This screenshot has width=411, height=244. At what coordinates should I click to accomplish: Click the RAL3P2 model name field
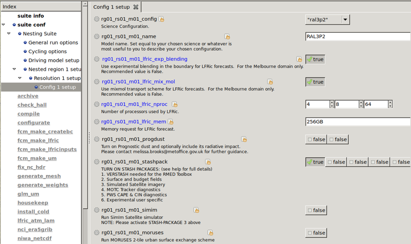[358, 36]
